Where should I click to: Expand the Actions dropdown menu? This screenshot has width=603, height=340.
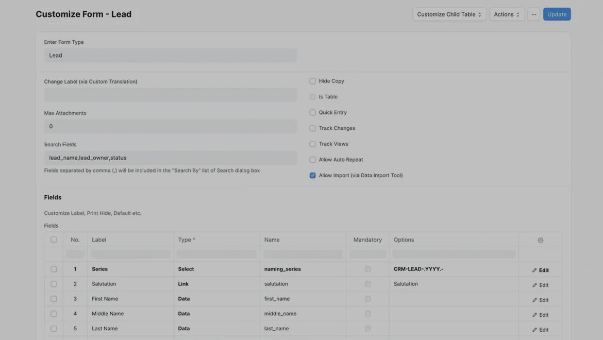tap(507, 14)
